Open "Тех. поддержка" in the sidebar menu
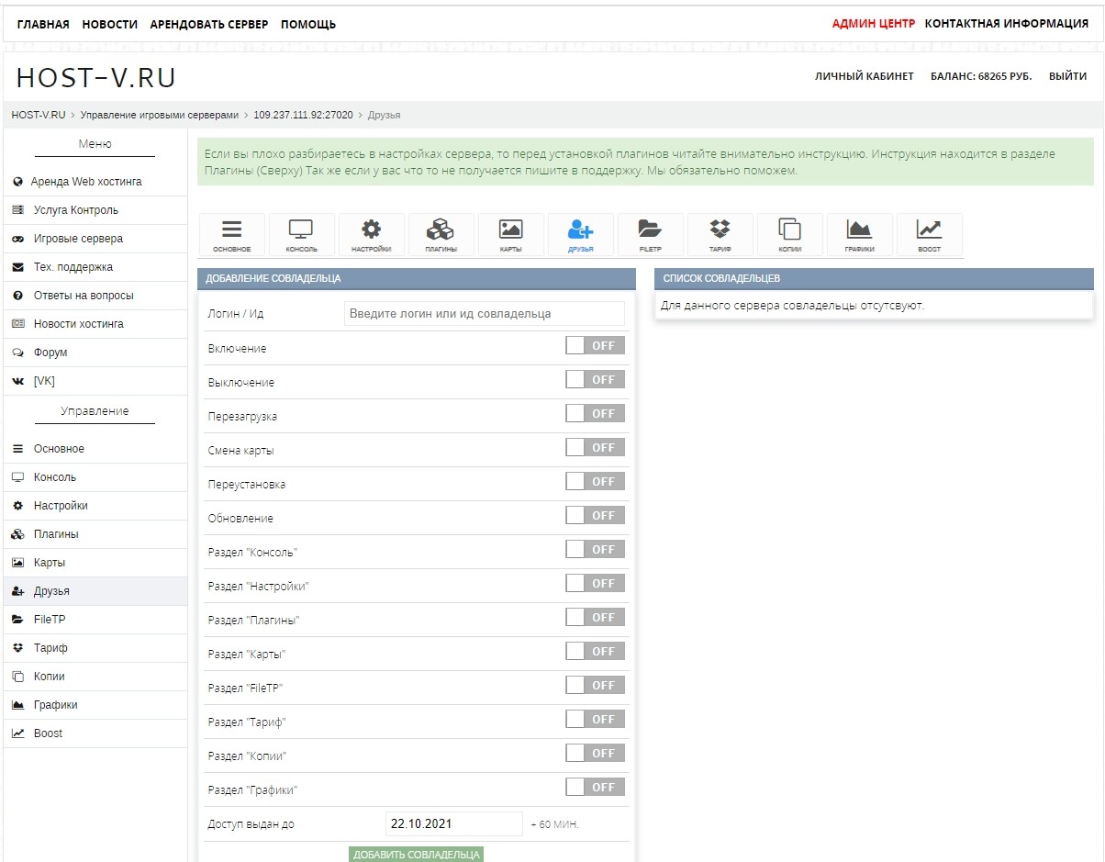 click(x=73, y=267)
